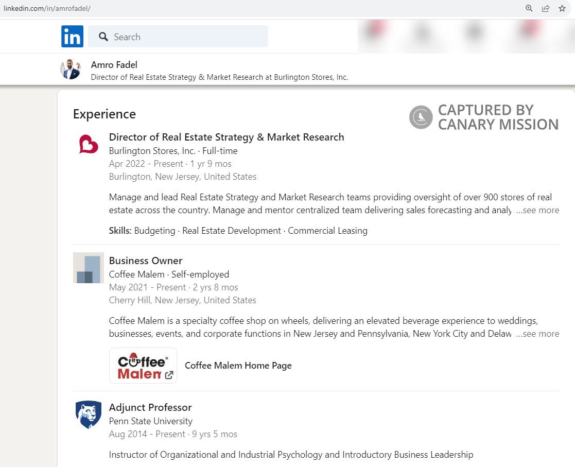Click the external link icon on Coffee Malem thumbnail
575x467 pixels.
tap(169, 375)
